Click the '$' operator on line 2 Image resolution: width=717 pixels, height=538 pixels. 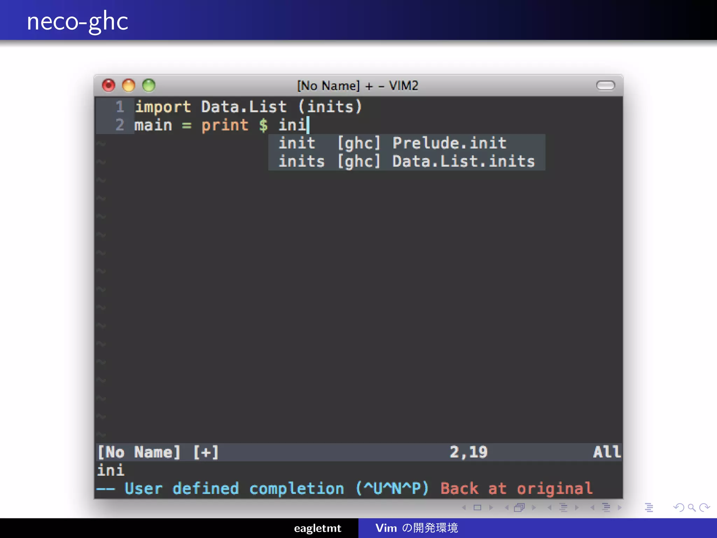pyautogui.click(x=263, y=125)
